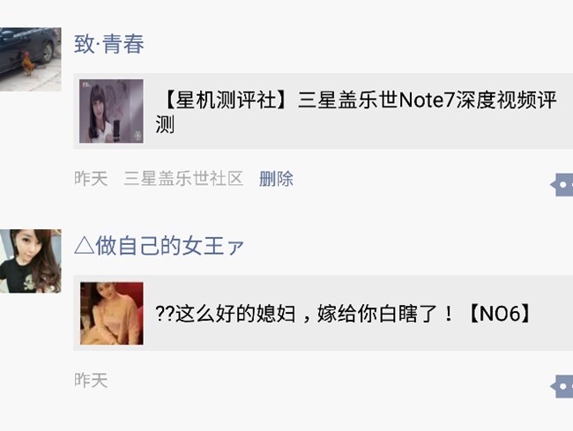
Task: Click the 昨天 timestamp under 女王's post
Action: point(91,380)
